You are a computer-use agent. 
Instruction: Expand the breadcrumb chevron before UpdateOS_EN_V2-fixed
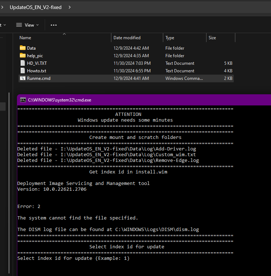click(x=2, y=7)
